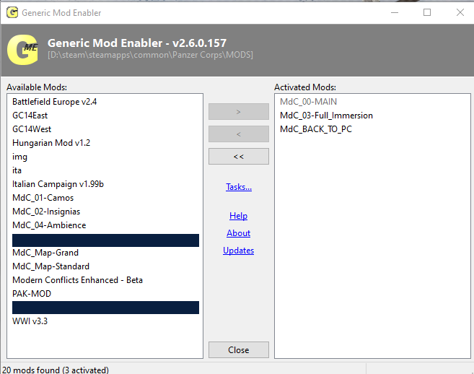
Task: Select the img mod entry
Action: 19,157
